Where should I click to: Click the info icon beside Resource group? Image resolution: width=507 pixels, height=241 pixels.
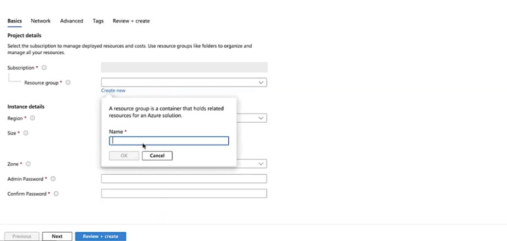coord(68,83)
